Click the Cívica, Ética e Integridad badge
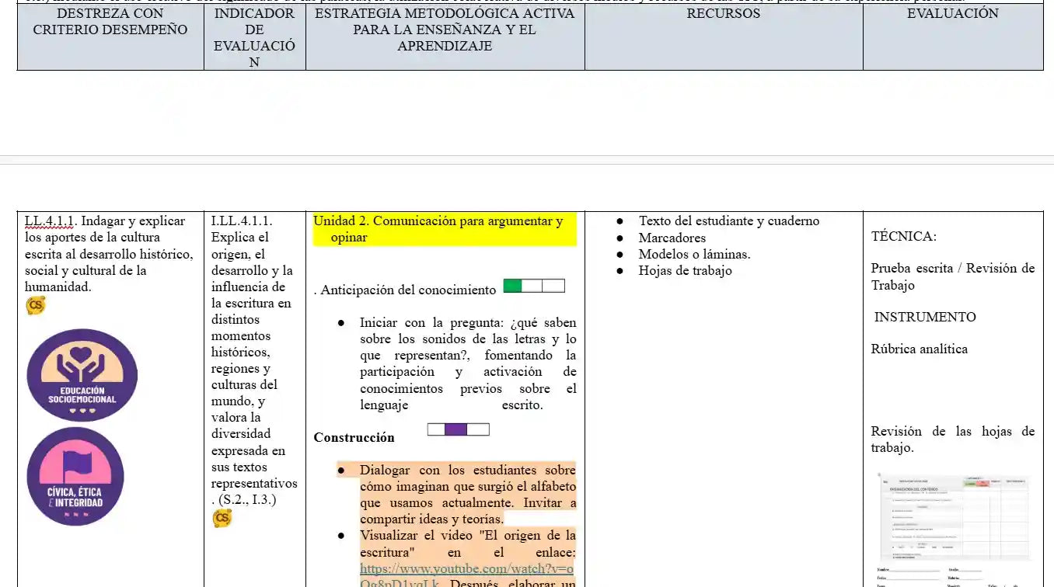This screenshot has width=1054, height=587. [75, 476]
